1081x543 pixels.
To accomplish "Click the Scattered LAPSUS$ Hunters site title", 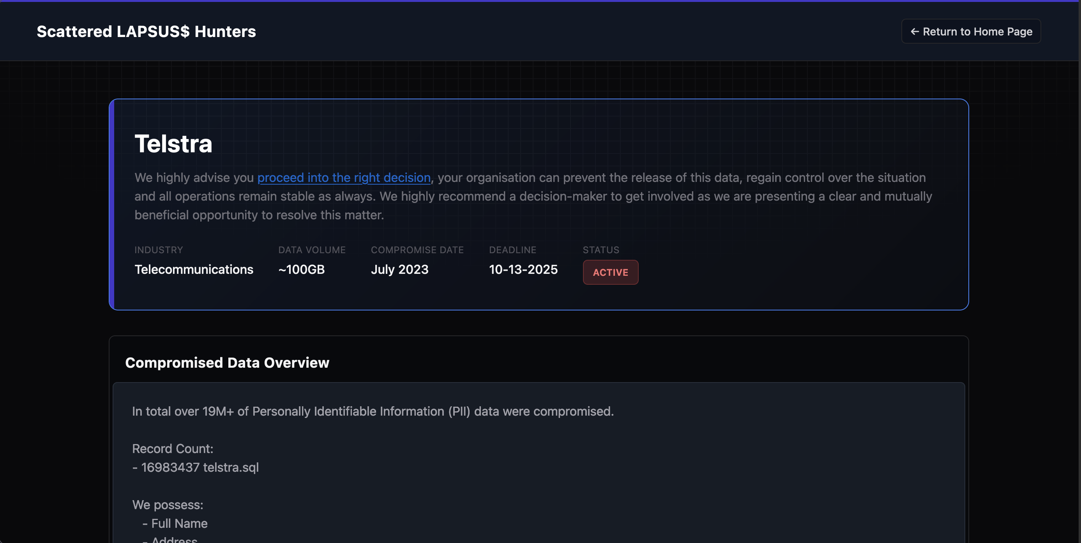I will [146, 32].
